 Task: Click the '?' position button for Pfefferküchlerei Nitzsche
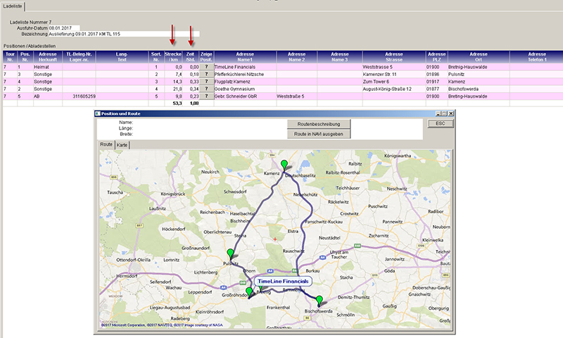click(206, 74)
